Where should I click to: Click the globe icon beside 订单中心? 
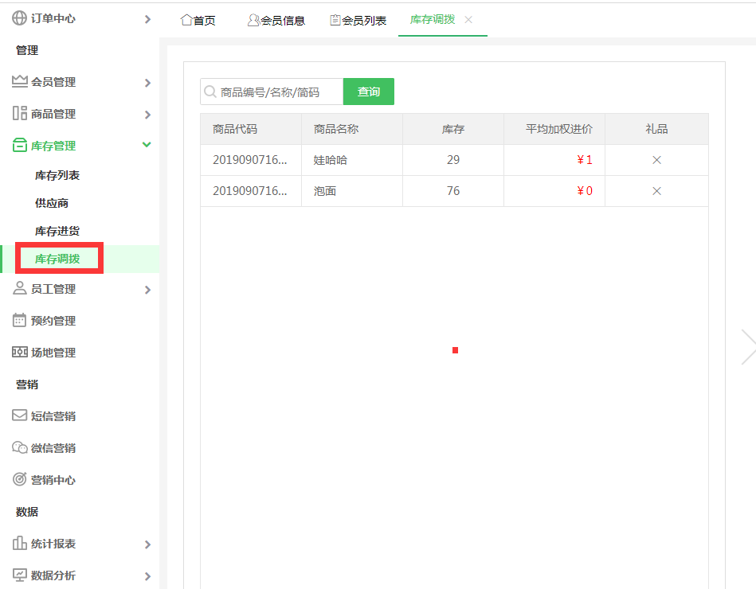(19, 18)
